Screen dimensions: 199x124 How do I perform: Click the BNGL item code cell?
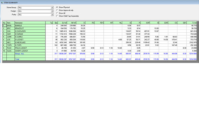tap(11, 26)
